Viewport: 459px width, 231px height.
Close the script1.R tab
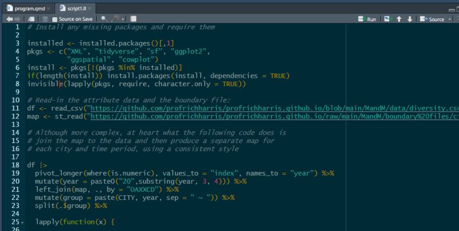pyautogui.click(x=90, y=9)
